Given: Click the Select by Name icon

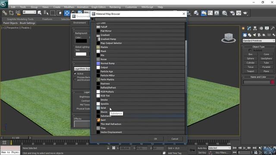Looking at the screenshot, I should pos(46,13).
